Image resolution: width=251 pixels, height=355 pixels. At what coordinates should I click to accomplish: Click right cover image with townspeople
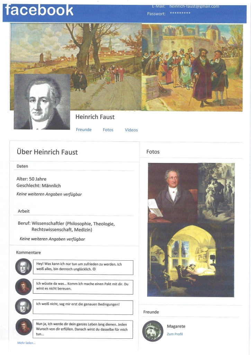[192, 68]
